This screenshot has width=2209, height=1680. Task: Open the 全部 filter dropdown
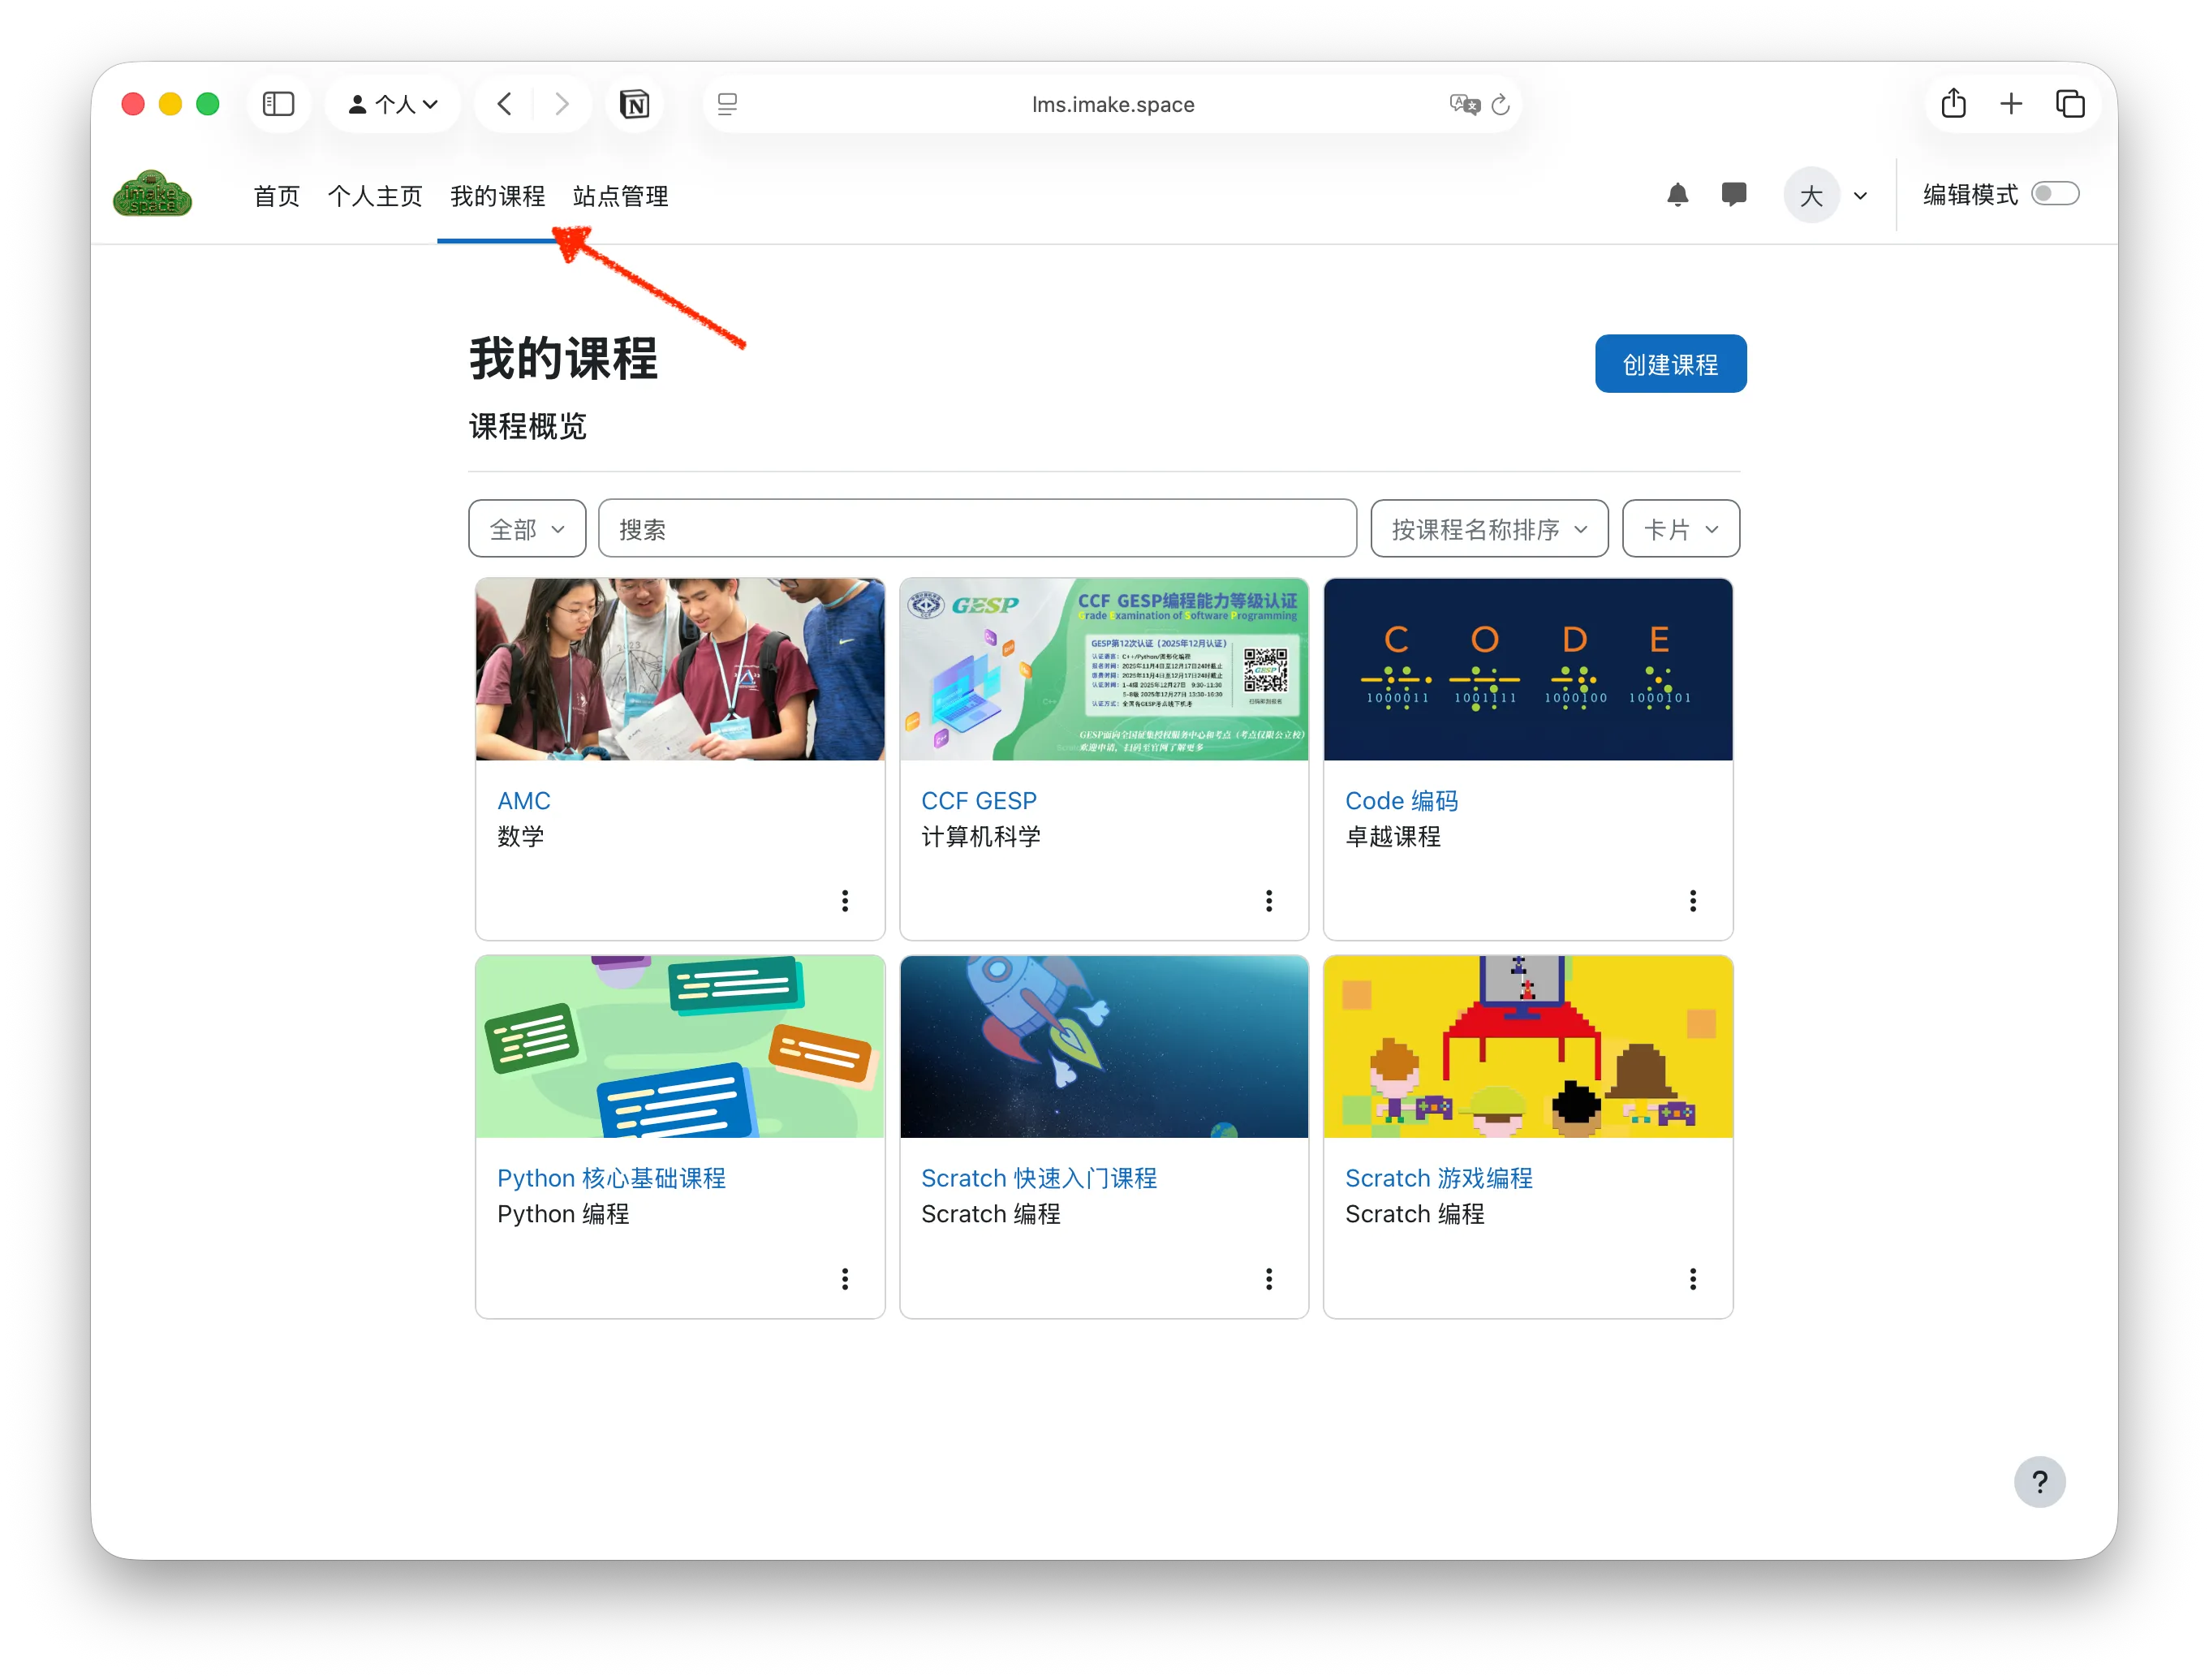pyautogui.click(x=526, y=528)
